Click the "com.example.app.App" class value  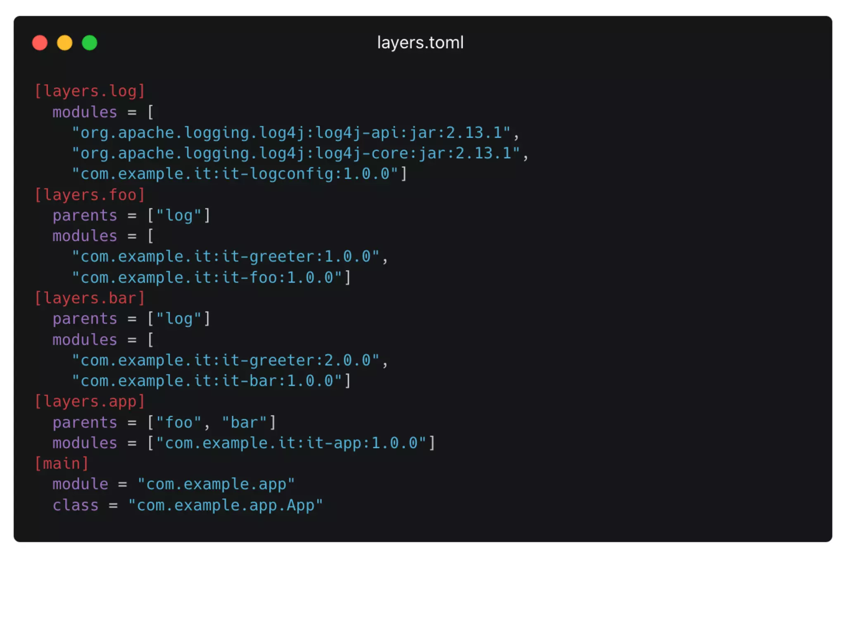click(x=226, y=505)
